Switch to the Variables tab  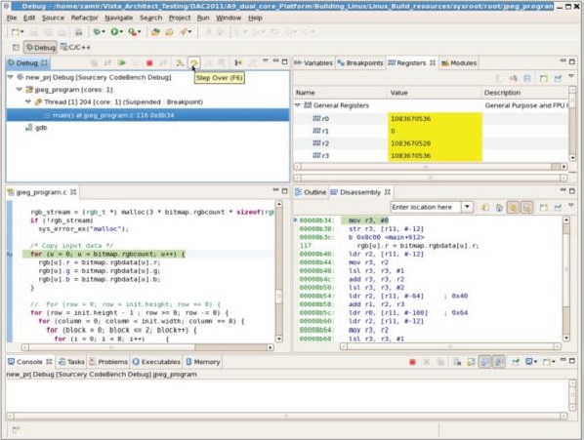point(313,63)
